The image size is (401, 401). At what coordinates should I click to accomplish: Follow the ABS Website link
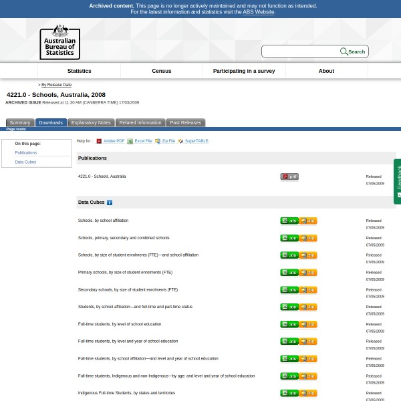coord(258,12)
